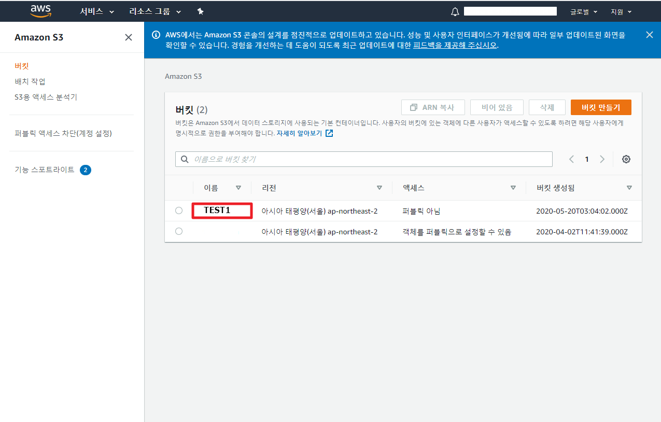Sort by 버킷 생성됨 column arrow
661x422 pixels.
(x=629, y=188)
